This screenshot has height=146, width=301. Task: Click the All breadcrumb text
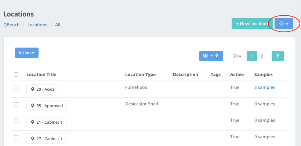click(x=58, y=25)
